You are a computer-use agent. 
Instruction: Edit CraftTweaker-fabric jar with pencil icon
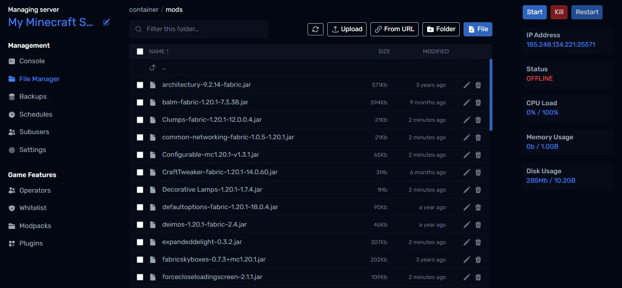pyautogui.click(x=467, y=172)
